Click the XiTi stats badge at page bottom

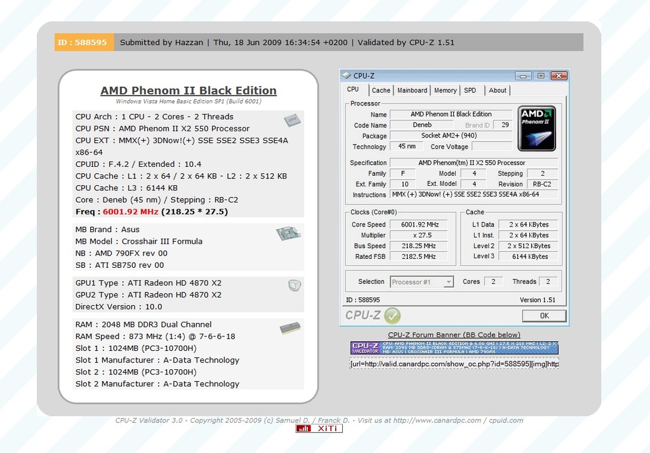click(319, 428)
